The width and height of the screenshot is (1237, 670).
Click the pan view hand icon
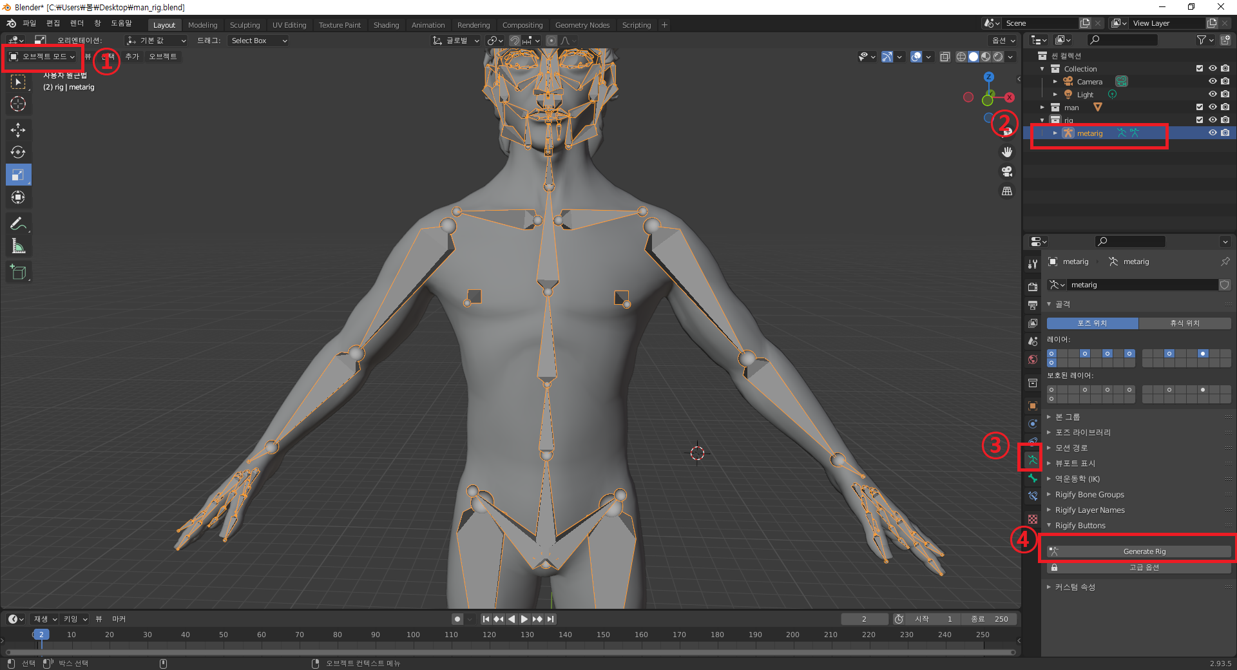pyautogui.click(x=1007, y=152)
